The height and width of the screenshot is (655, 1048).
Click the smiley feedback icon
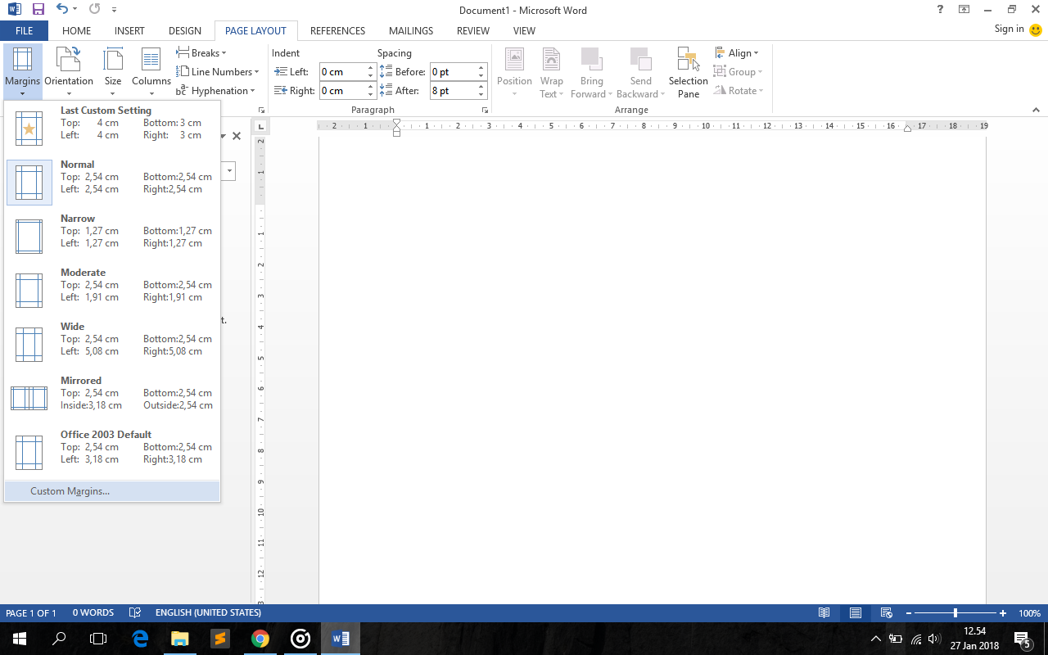(1036, 30)
